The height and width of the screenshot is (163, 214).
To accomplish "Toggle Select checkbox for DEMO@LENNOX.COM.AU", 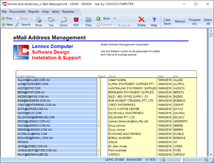I will click(x=99, y=121).
